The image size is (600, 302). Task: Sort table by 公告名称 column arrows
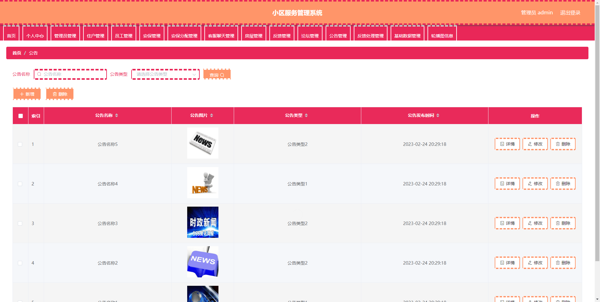117,115
